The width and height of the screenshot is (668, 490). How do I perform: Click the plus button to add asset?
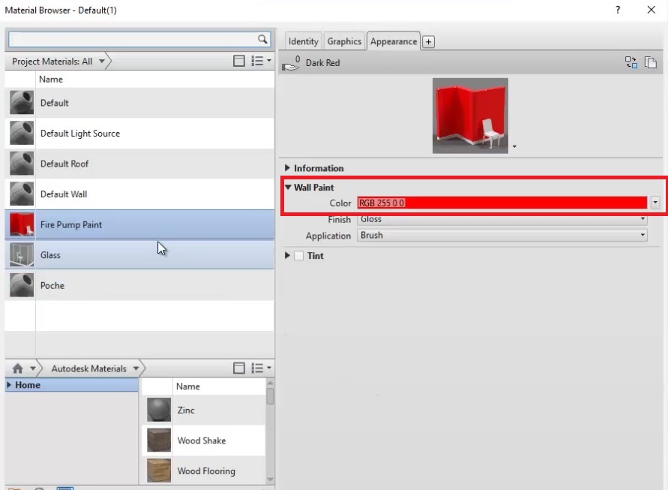(x=429, y=42)
